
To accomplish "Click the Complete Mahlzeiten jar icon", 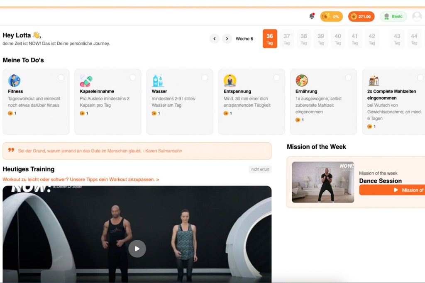I will point(374,81).
